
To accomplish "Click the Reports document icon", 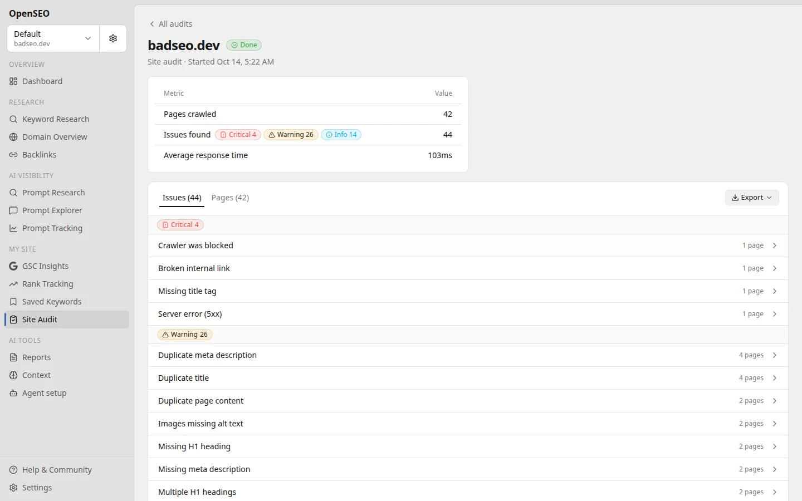I will pos(13,357).
